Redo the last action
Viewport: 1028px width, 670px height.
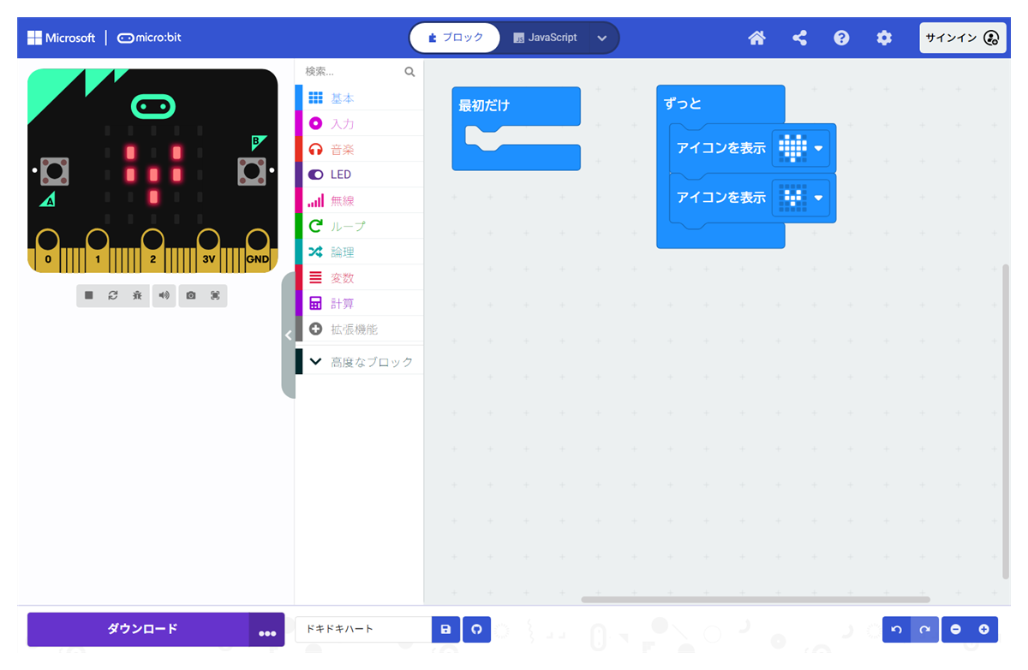[x=924, y=630]
